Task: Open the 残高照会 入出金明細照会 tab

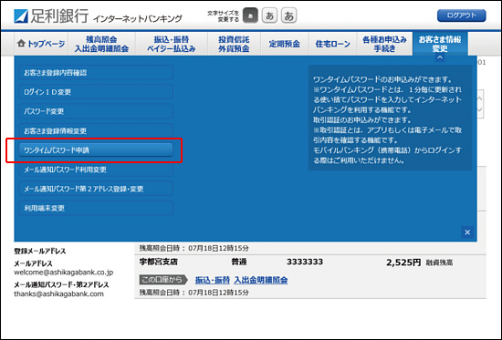Action: pos(101,44)
